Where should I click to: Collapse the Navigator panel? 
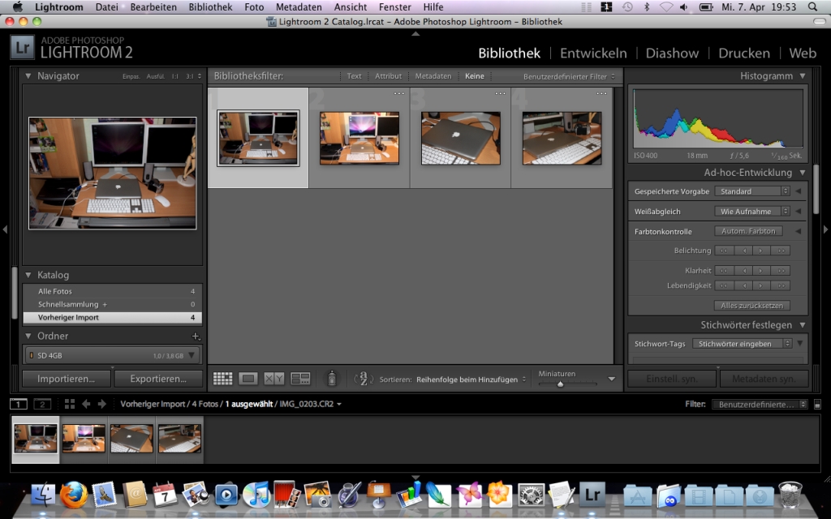tap(28, 75)
